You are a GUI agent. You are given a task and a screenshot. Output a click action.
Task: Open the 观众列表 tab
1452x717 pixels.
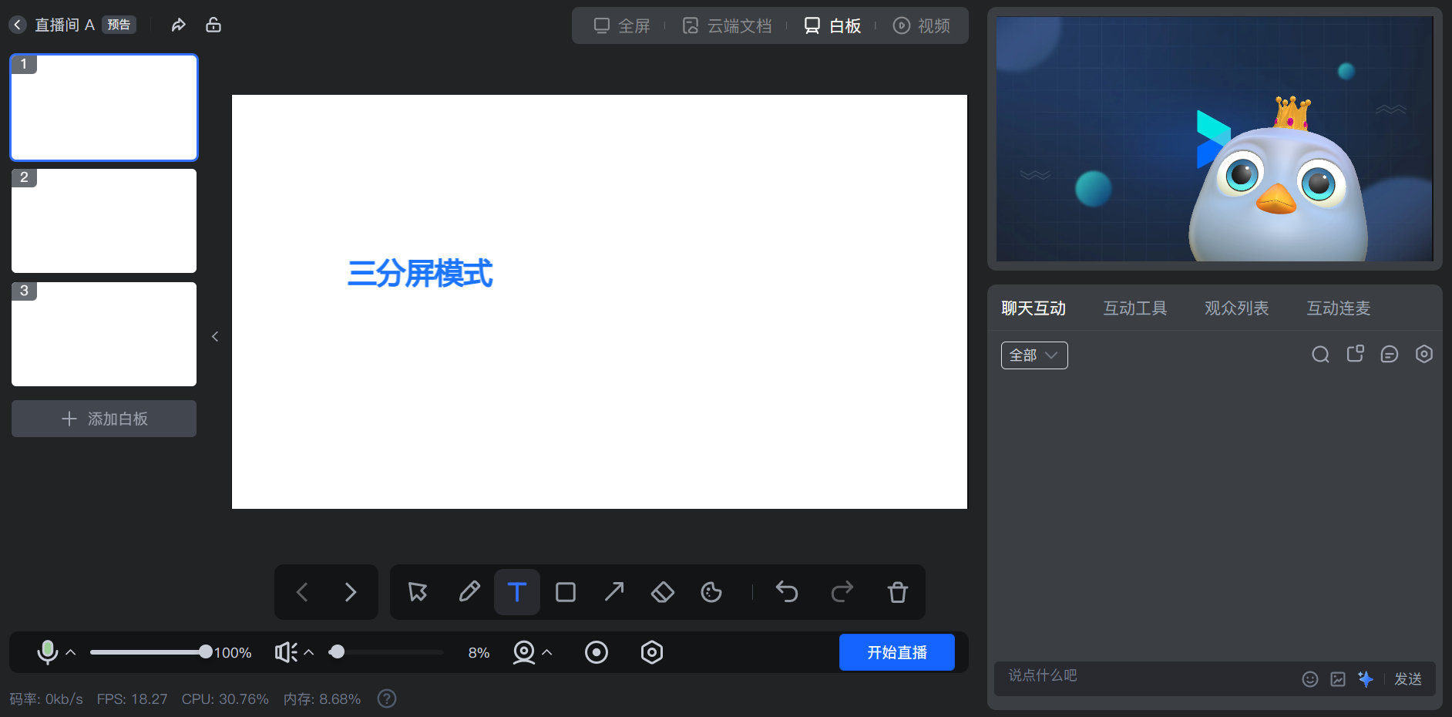point(1237,308)
